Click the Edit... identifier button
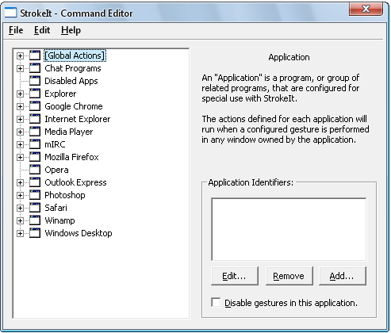Screen dimensions: 391x333 (x=235, y=276)
